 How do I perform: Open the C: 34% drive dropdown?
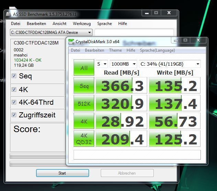click(x=170, y=64)
